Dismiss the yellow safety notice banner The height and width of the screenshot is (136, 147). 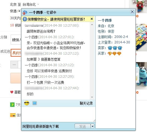[92, 19]
